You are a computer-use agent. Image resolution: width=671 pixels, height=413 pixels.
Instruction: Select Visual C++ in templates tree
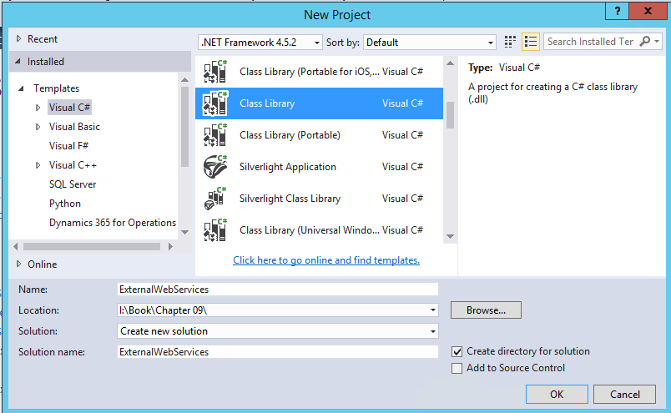click(x=73, y=165)
